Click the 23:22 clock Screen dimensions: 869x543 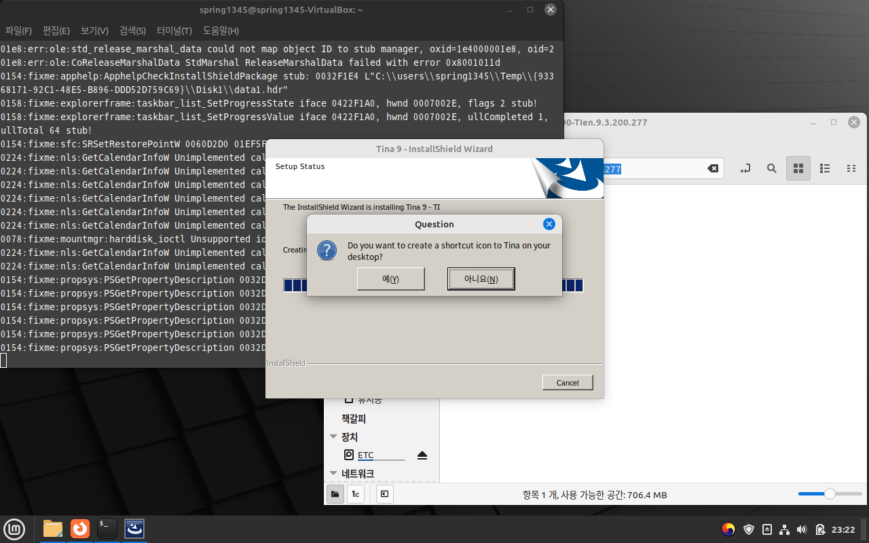point(843,529)
